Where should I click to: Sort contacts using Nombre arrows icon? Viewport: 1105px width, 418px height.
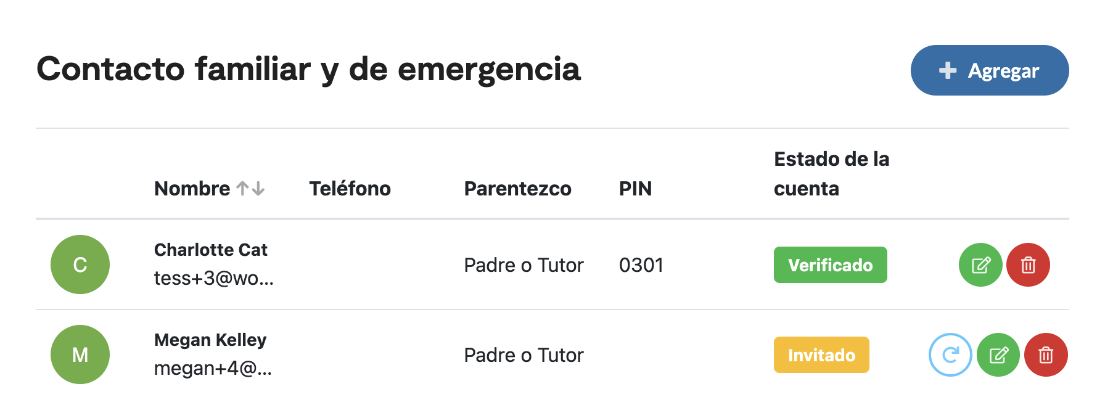point(250,189)
